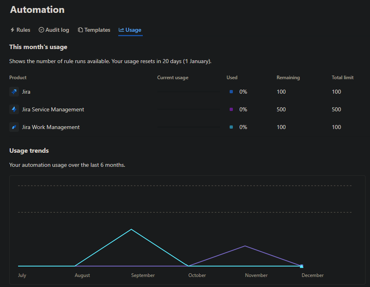Click the total limit 500 for Service Management
The height and width of the screenshot is (287, 370).
pos(337,109)
